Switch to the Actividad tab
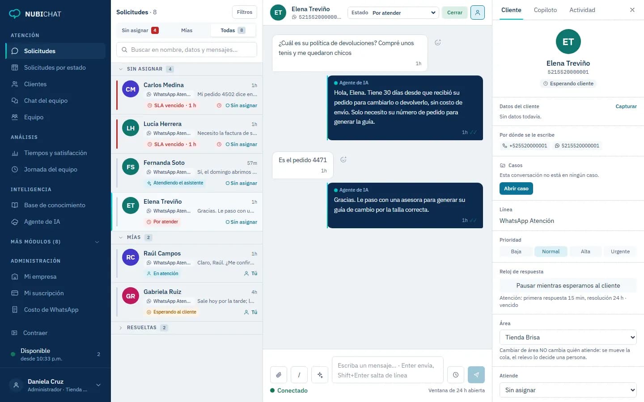This screenshot has width=644, height=402. tap(582, 10)
